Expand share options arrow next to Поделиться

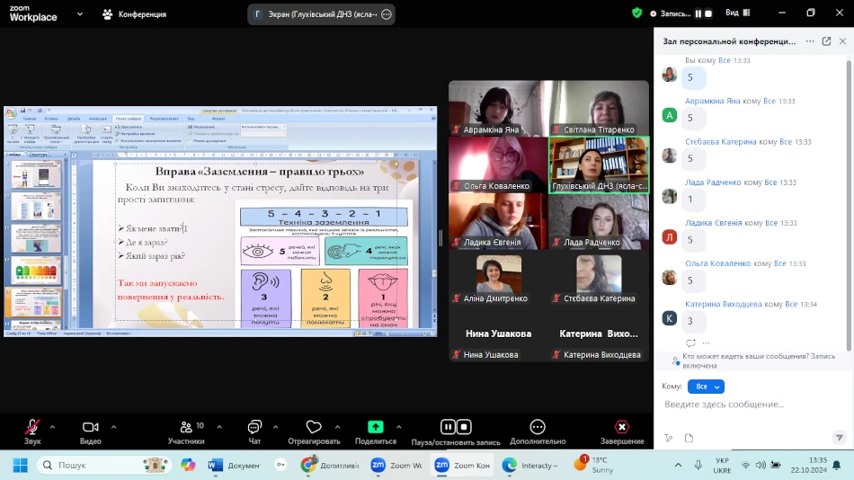pyautogui.click(x=398, y=427)
